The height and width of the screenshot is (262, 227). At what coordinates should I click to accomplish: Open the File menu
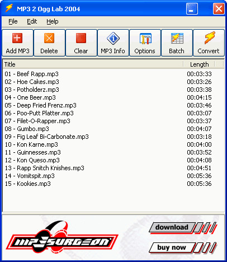pos(13,21)
